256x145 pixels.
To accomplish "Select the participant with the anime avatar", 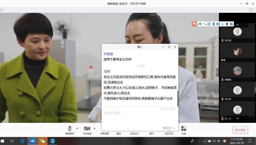I will pos(238,52).
